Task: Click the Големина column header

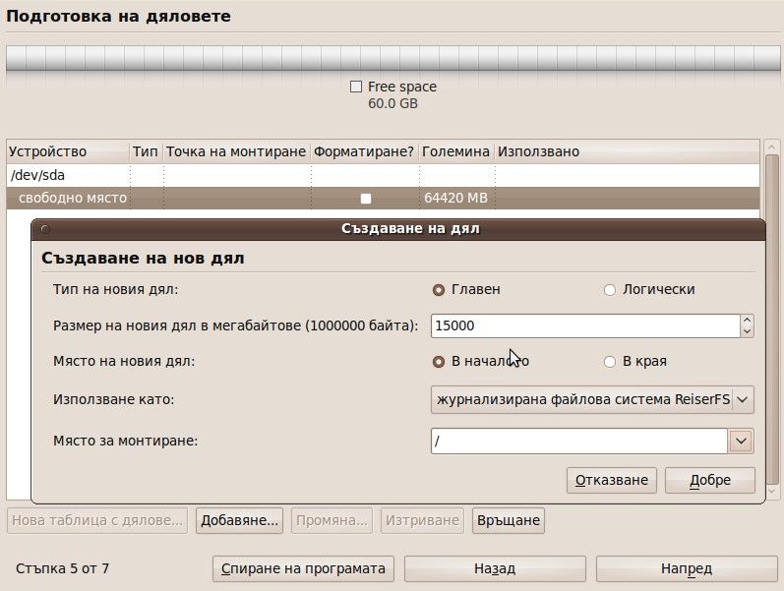Action: pyautogui.click(x=456, y=151)
